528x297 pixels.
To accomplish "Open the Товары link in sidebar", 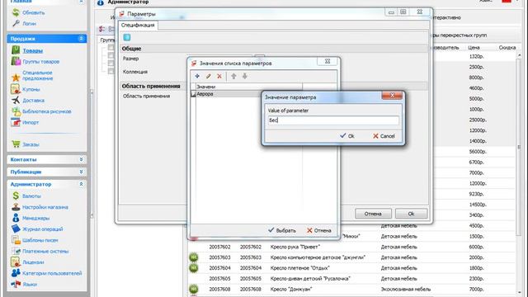I will click(x=33, y=50).
